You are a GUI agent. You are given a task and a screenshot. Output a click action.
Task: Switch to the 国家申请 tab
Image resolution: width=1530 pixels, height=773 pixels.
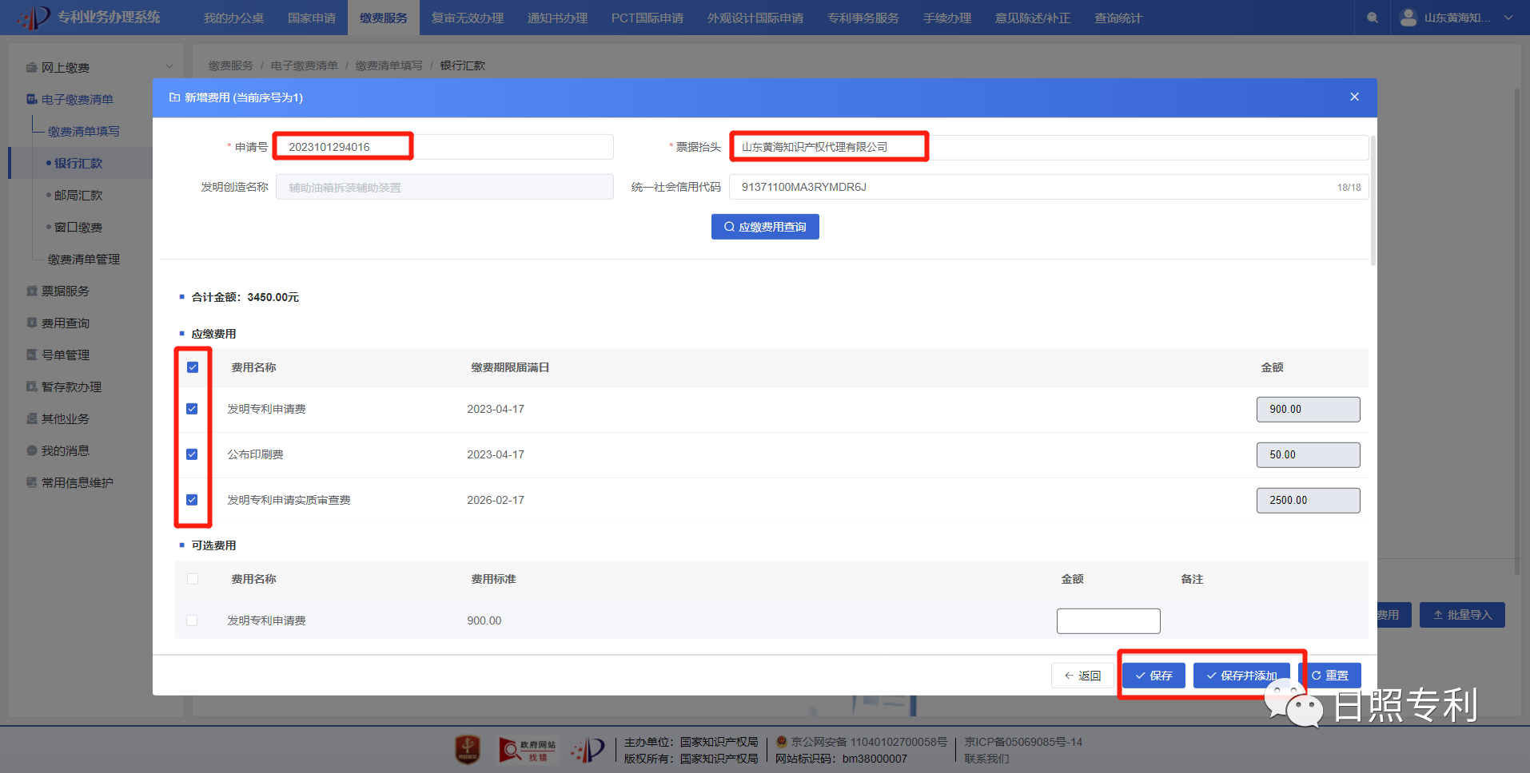312,18
